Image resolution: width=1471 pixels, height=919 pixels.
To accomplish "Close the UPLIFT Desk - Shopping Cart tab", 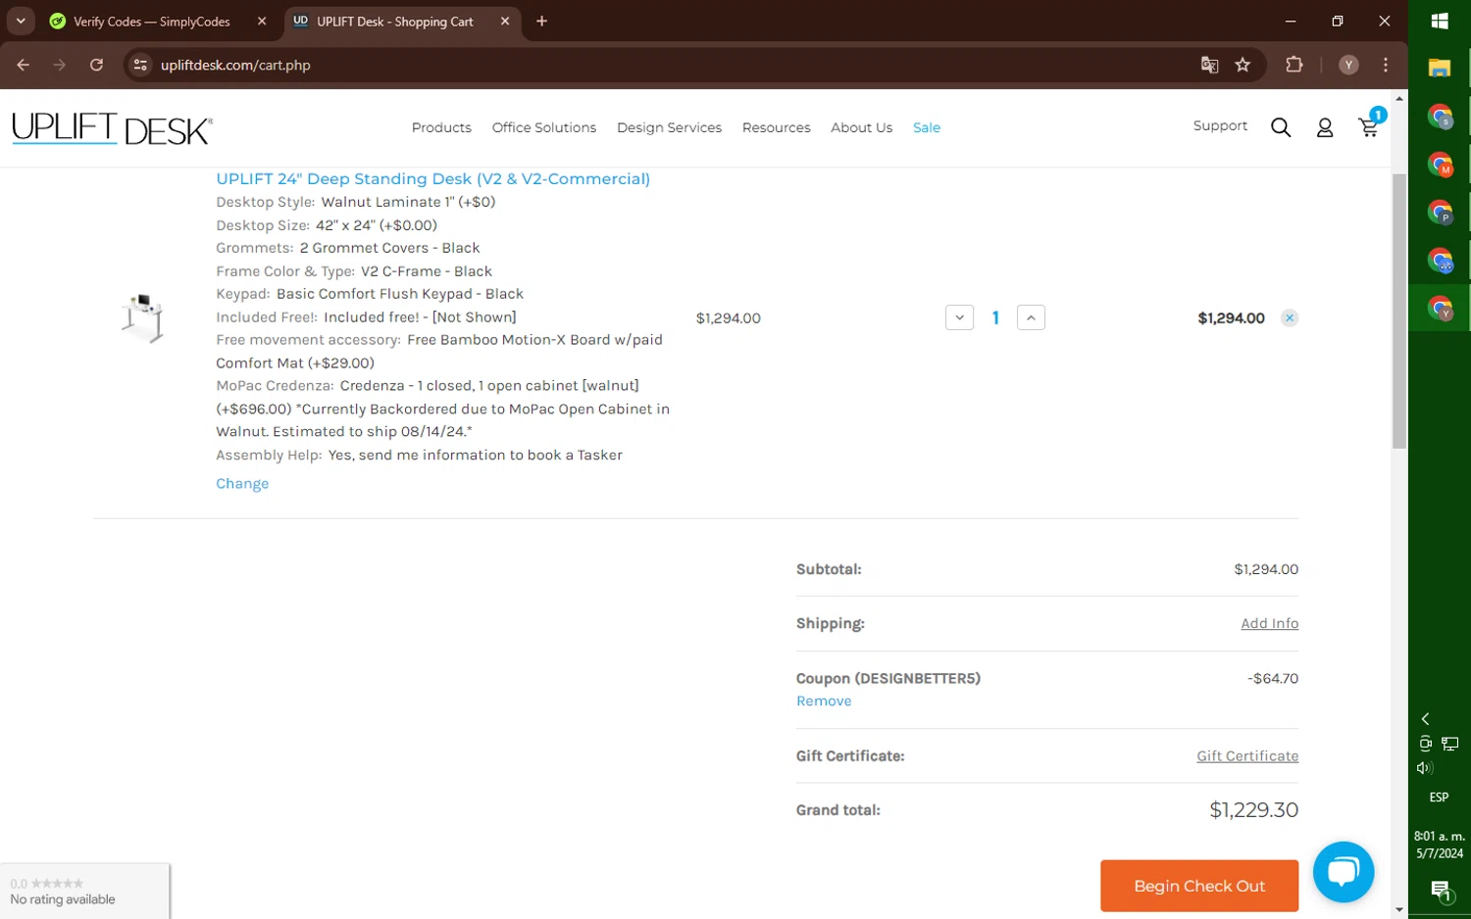I will 505,21.
